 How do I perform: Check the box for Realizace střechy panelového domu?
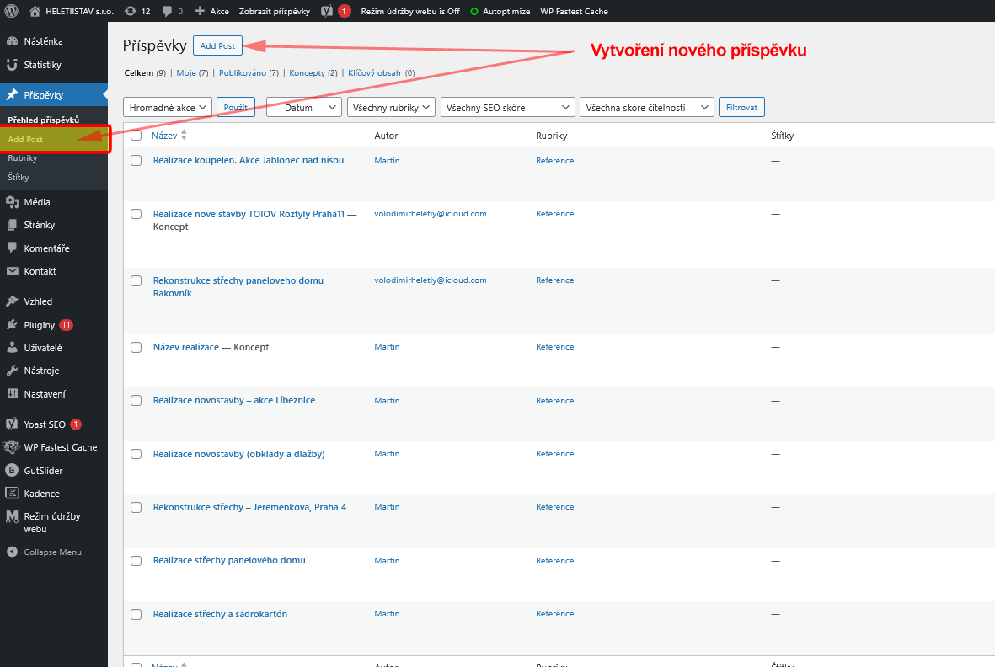136,561
